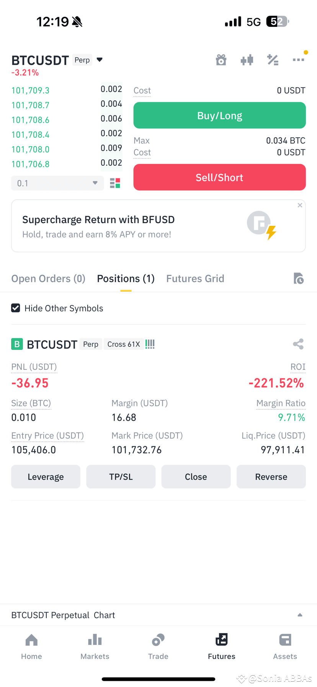Image resolution: width=317 pixels, height=687 pixels.
Task: Change order book layout icon
Action: coord(115,183)
